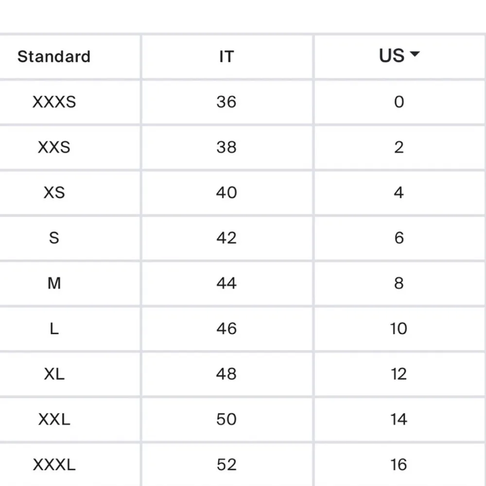Click IT size 52 cell
The height and width of the screenshot is (486, 486).
click(x=226, y=465)
